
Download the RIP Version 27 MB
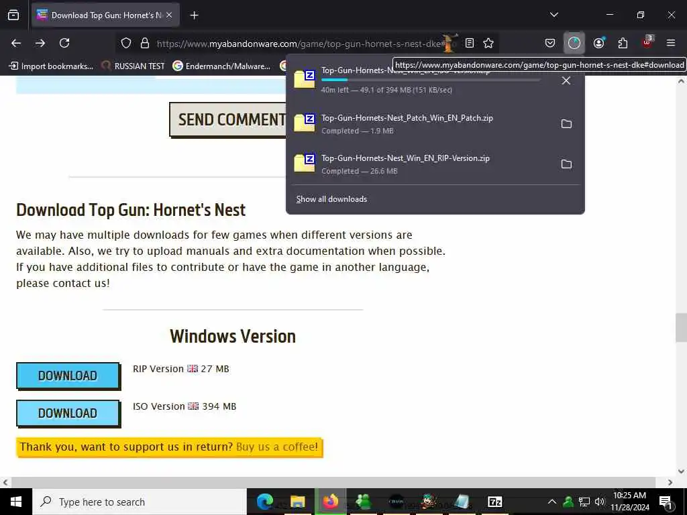coord(68,376)
